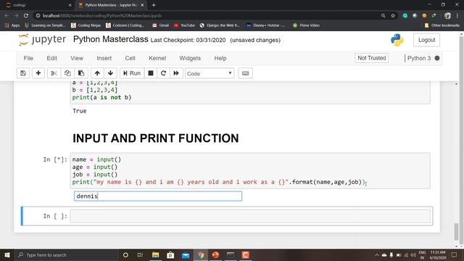This screenshot has height=261, width=464.
Task: Move selected cell up arrow
Action: (x=97, y=73)
